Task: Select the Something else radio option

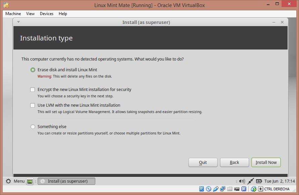Action: click(x=33, y=126)
